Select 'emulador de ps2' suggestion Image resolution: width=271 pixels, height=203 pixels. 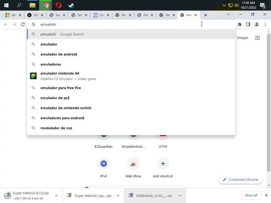coord(131,98)
